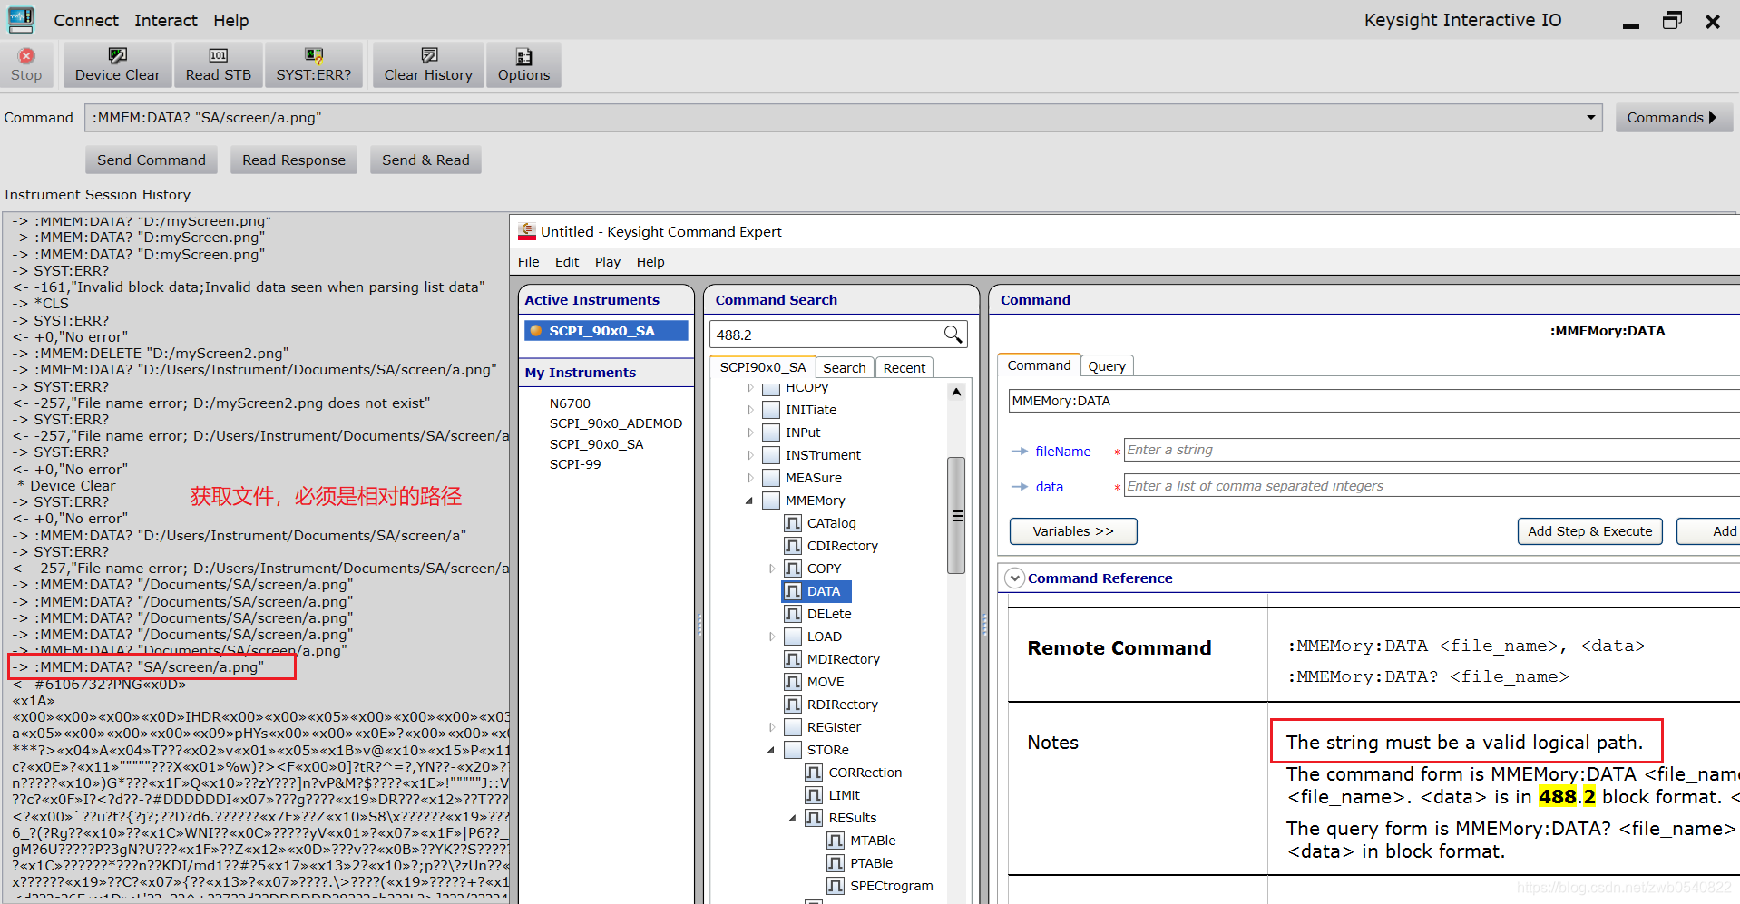This screenshot has height=904, width=1740.
Task: Open the Interact menu
Action: pos(166,20)
